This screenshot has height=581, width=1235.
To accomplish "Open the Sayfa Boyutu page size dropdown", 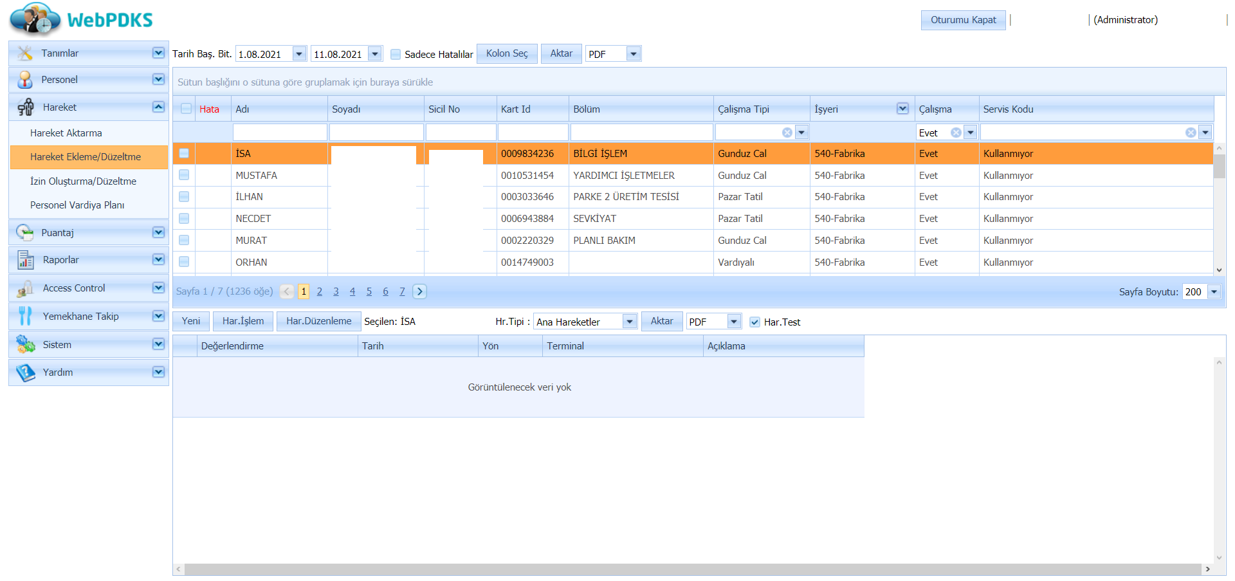I will (1214, 292).
